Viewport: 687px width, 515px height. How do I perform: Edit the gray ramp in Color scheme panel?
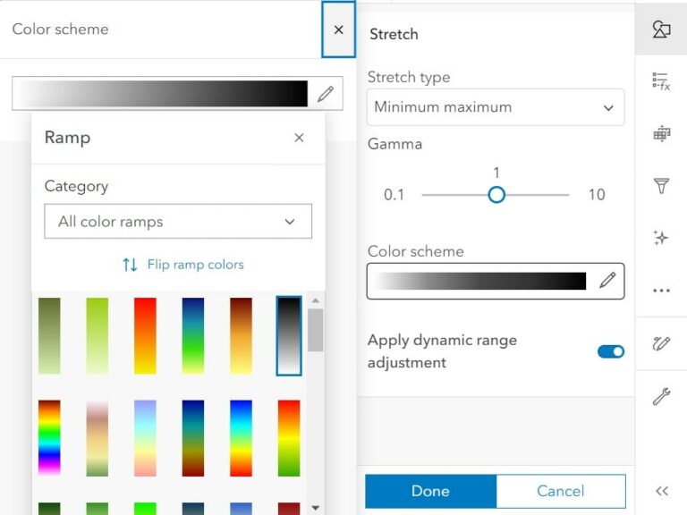[326, 94]
